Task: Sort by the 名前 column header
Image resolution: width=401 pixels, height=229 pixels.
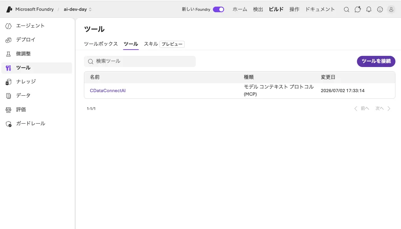Action: [95, 77]
